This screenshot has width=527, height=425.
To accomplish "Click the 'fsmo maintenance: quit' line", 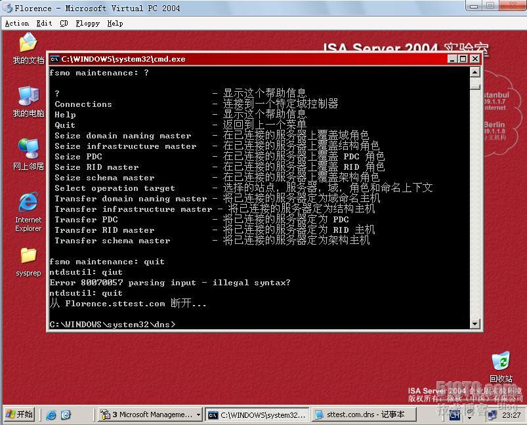I will click(x=107, y=262).
